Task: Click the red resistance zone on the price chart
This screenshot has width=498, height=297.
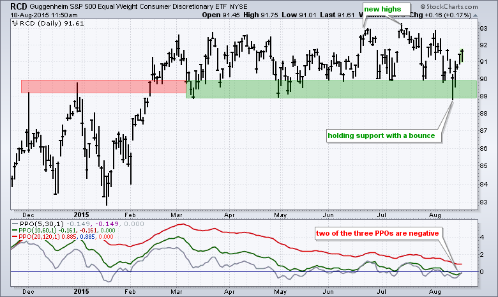Action: coord(103,86)
